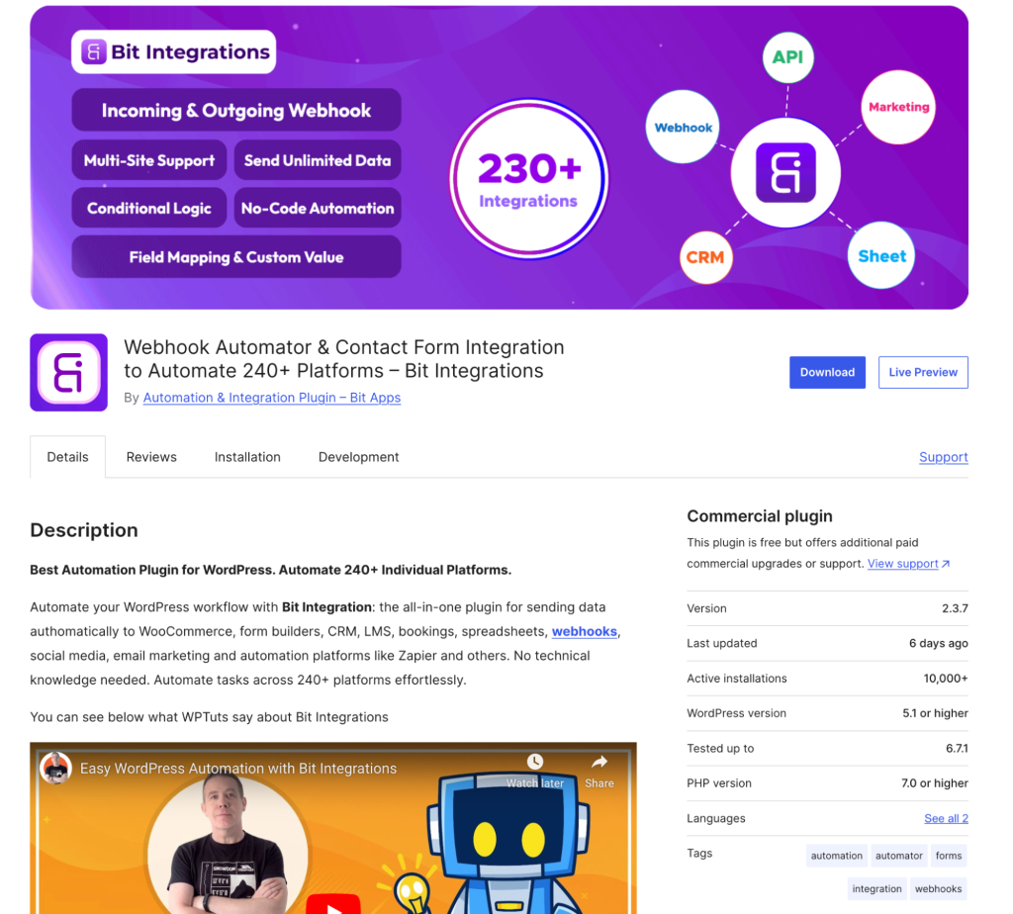
Task: Go to the Development tab
Action: (358, 457)
